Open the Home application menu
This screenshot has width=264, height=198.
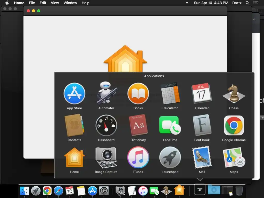(x=19, y=3)
